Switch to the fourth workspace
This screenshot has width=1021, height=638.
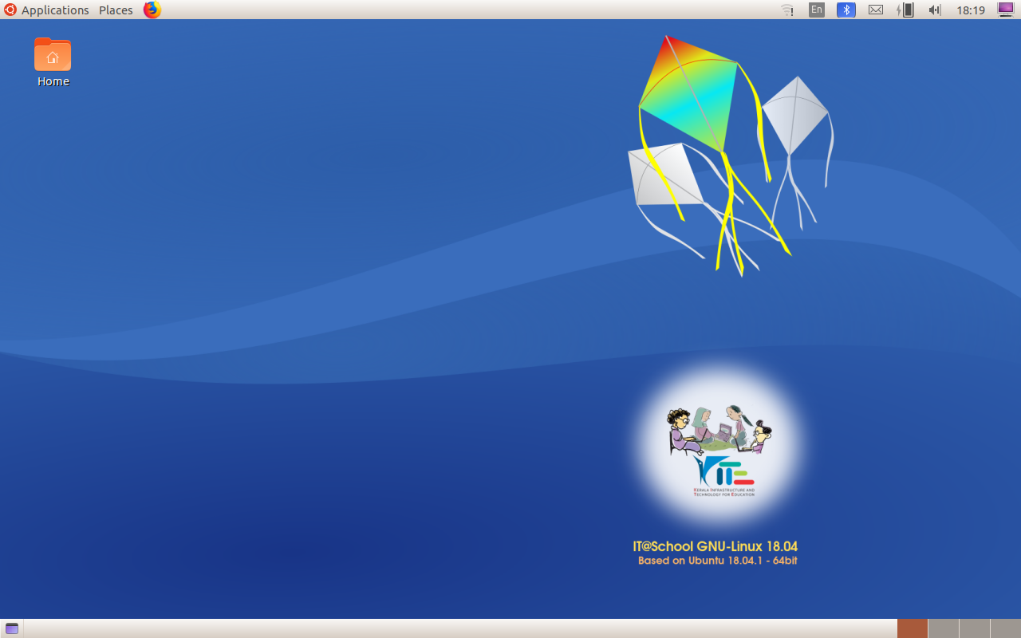click(1005, 628)
